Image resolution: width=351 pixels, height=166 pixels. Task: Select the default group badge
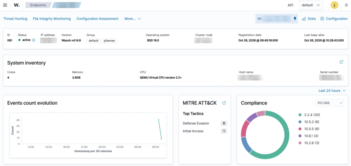pos(94,41)
